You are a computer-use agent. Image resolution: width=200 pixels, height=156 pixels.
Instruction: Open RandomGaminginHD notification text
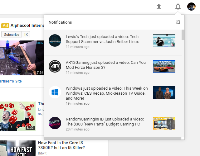tap(105, 121)
